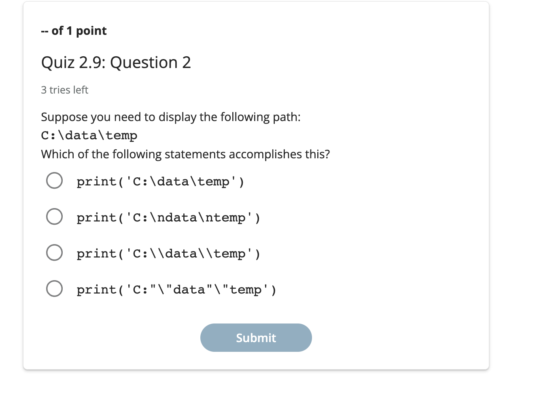
Task: Click the Quiz 2.9: Question 2 heading
Action: coord(116,62)
